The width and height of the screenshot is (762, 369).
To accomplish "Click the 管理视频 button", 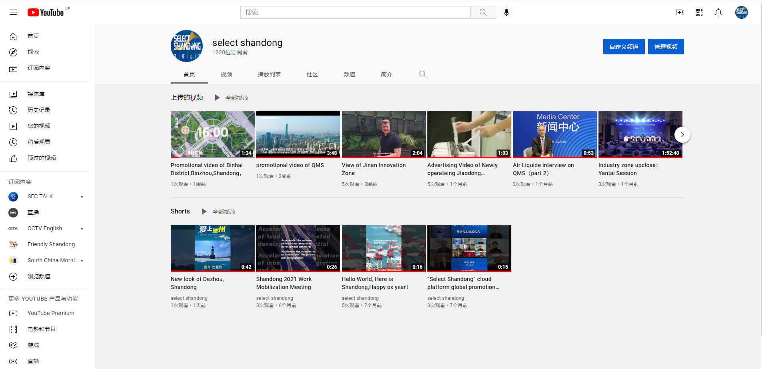I will [x=666, y=47].
